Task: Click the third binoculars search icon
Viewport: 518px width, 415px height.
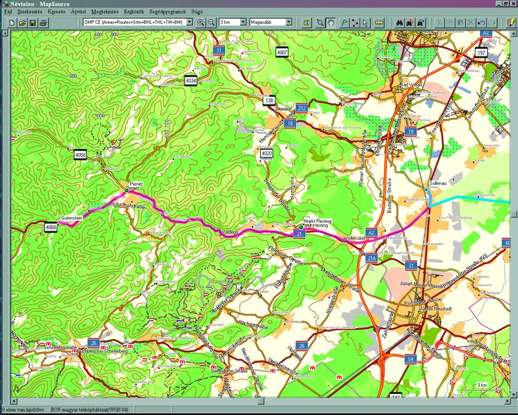Action: pyautogui.click(x=420, y=23)
